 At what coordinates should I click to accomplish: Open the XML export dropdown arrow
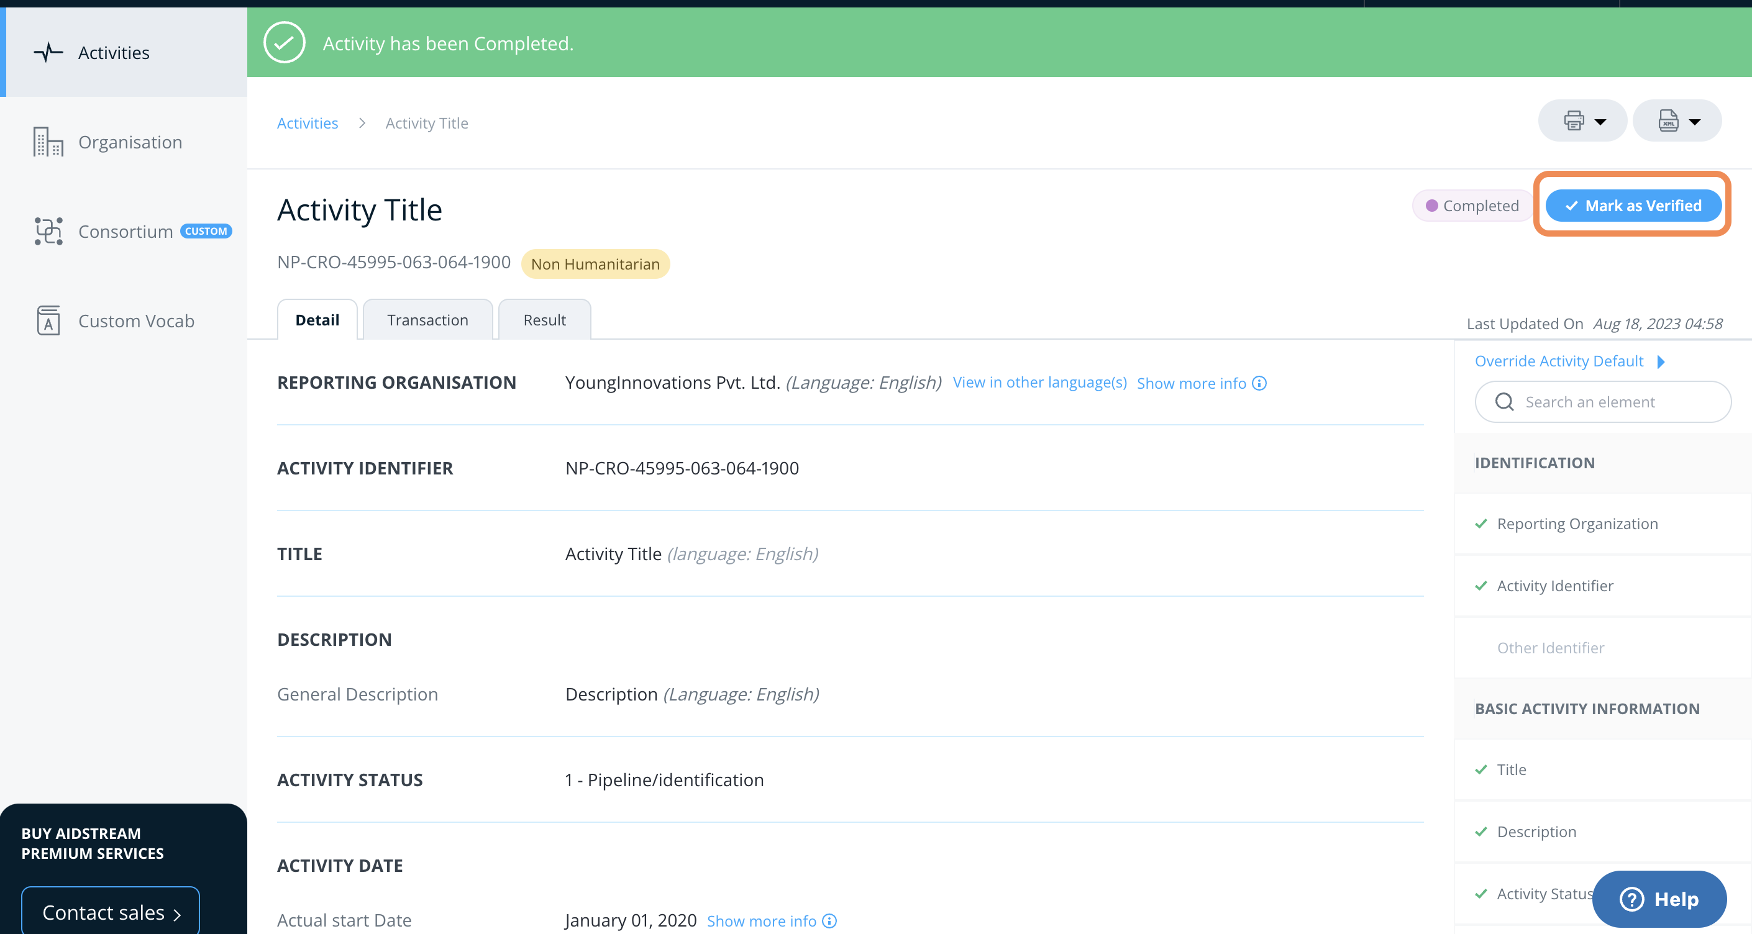coord(1695,122)
